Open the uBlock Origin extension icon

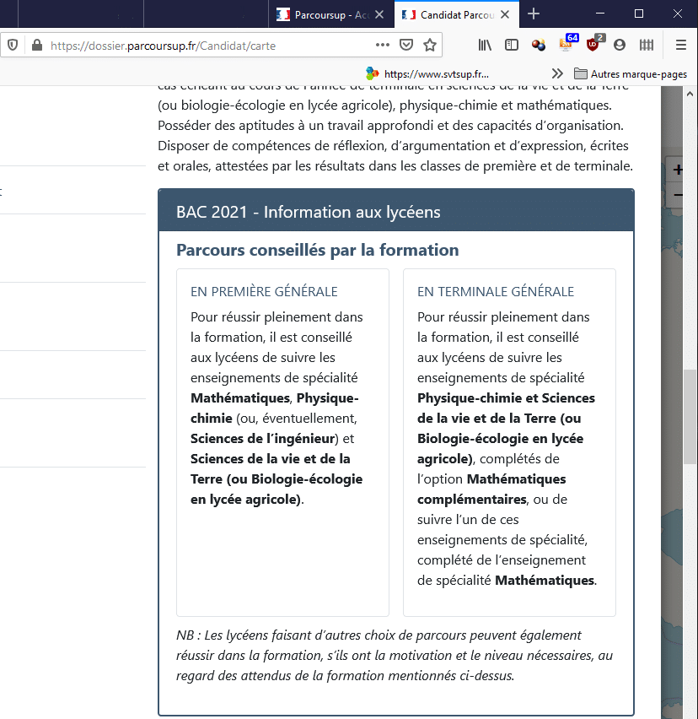tap(593, 44)
